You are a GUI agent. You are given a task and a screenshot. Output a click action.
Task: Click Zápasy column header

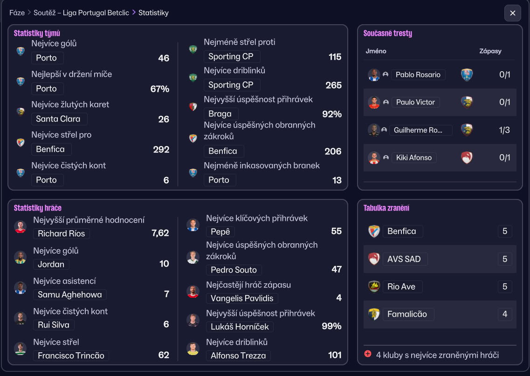(490, 51)
